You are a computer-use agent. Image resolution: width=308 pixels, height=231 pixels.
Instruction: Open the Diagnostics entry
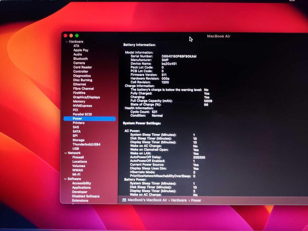(x=82, y=76)
